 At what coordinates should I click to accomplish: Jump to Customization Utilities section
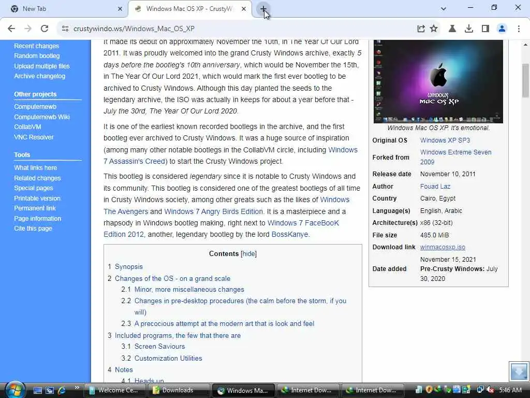coord(168,359)
